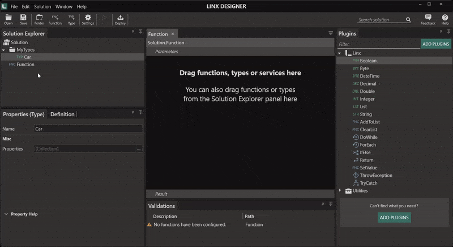Pin the Properties panel
Image resolution: width=453 pixels, height=247 pixels.
coord(140,112)
